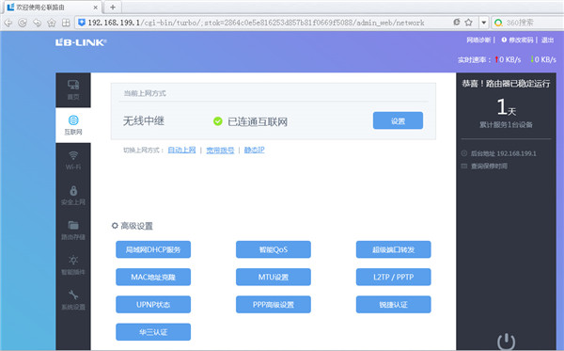564x351 pixels.
Task: Click the compatibility mode icon in address bar
Action: [457, 22]
